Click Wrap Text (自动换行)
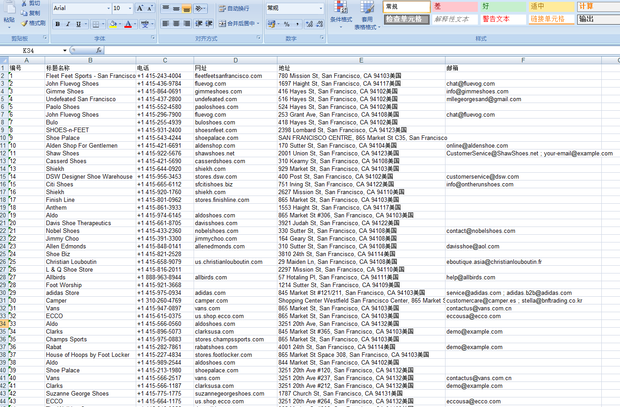620x407 pixels. point(234,9)
